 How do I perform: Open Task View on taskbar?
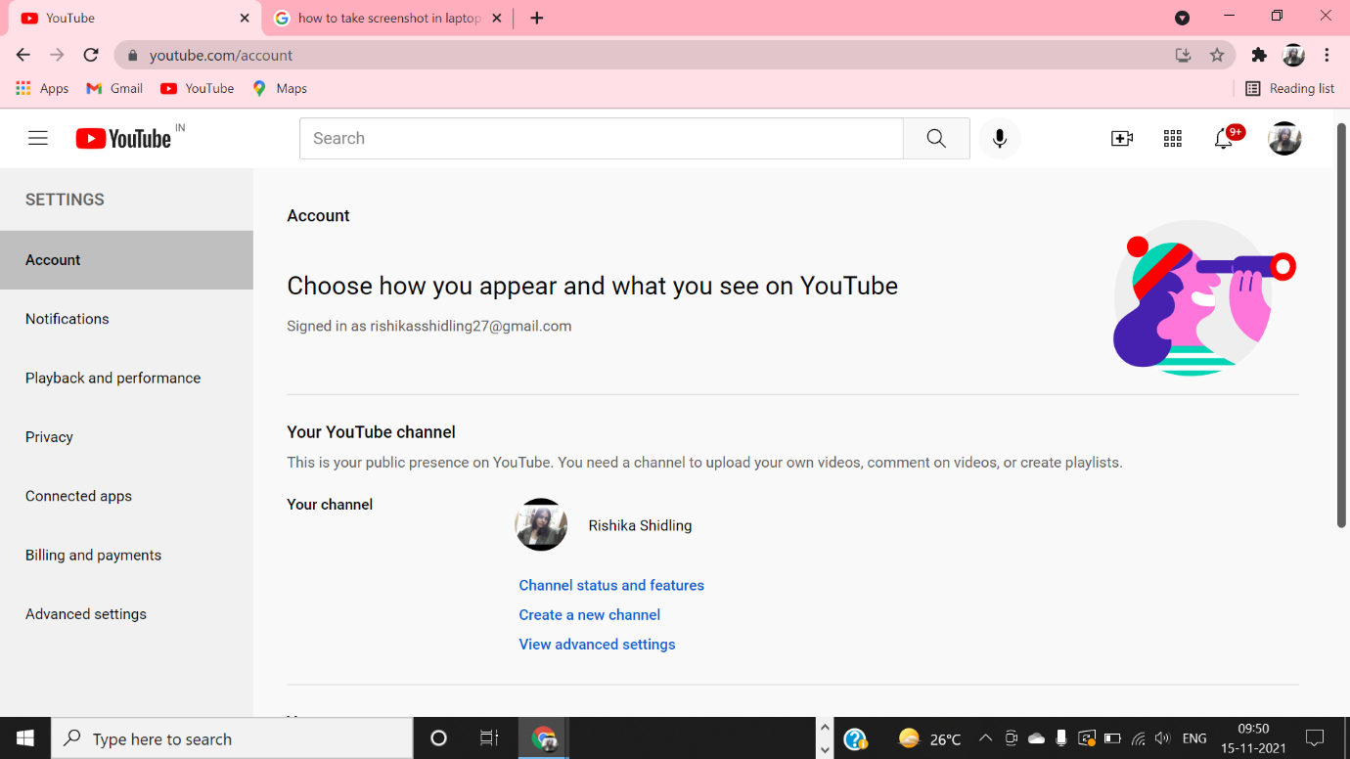(x=489, y=738)
